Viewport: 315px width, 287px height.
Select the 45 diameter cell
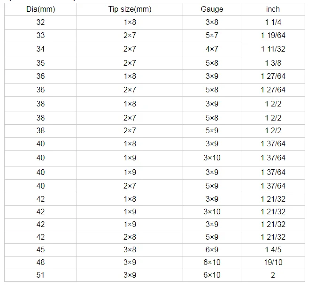pyautogui.click(x=40, y=250)
